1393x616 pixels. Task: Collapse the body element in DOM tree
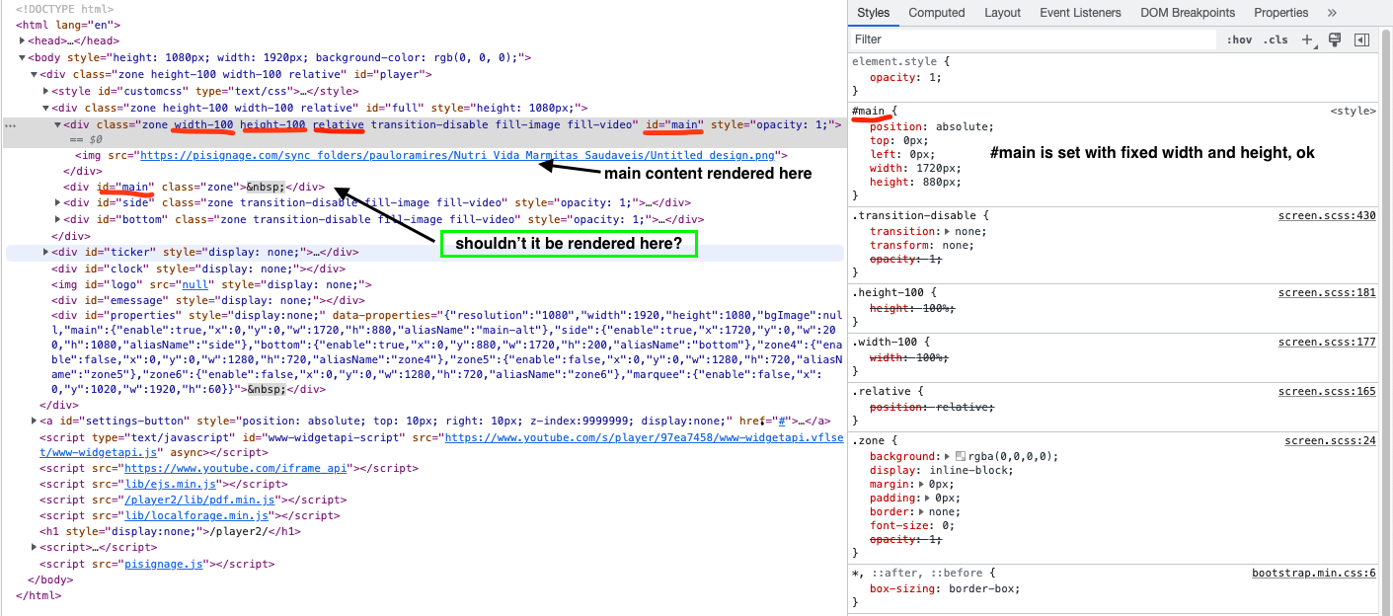click(20, 57)
